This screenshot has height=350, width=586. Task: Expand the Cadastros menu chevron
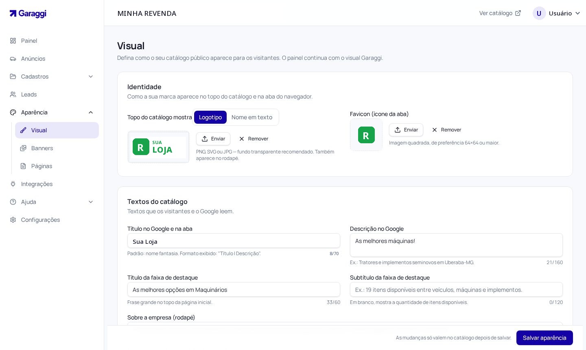pyautogui.click(x=91, y=77)
